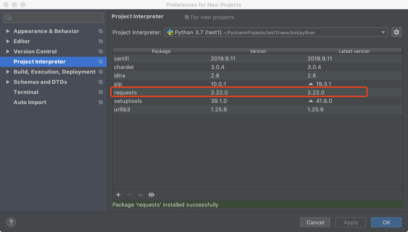
Task: Select the idna package row
Action: [257, 76]
